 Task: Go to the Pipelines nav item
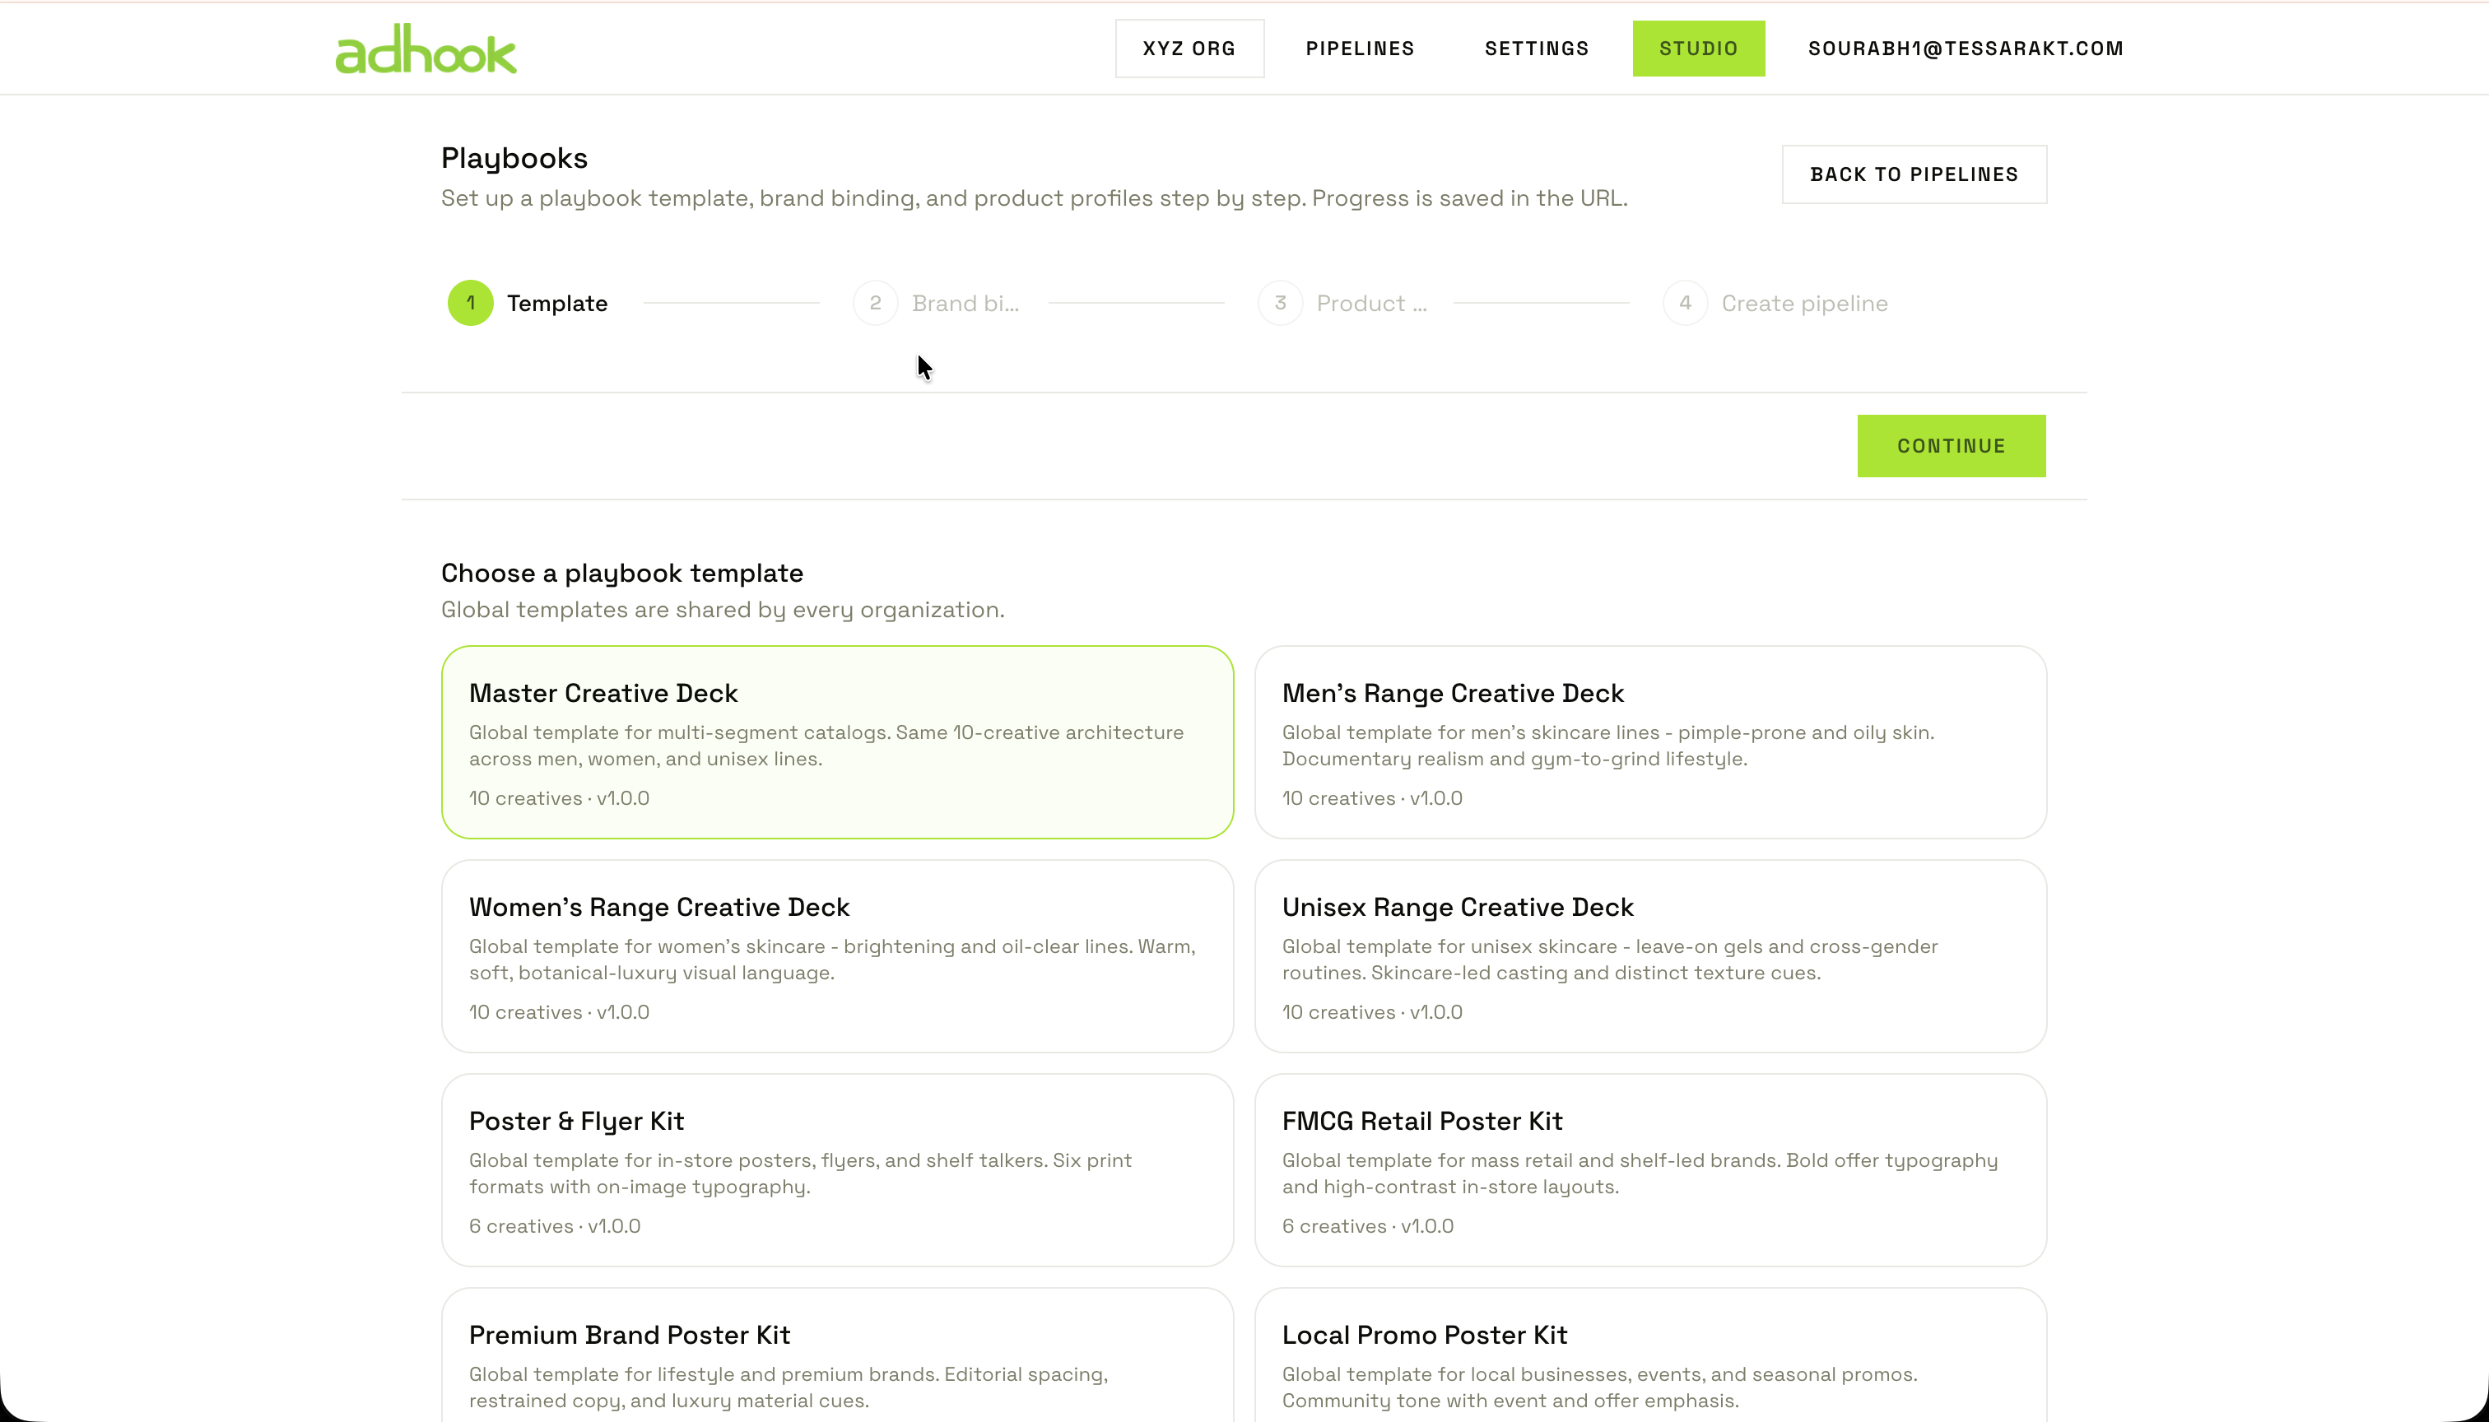pos(1360,49)
